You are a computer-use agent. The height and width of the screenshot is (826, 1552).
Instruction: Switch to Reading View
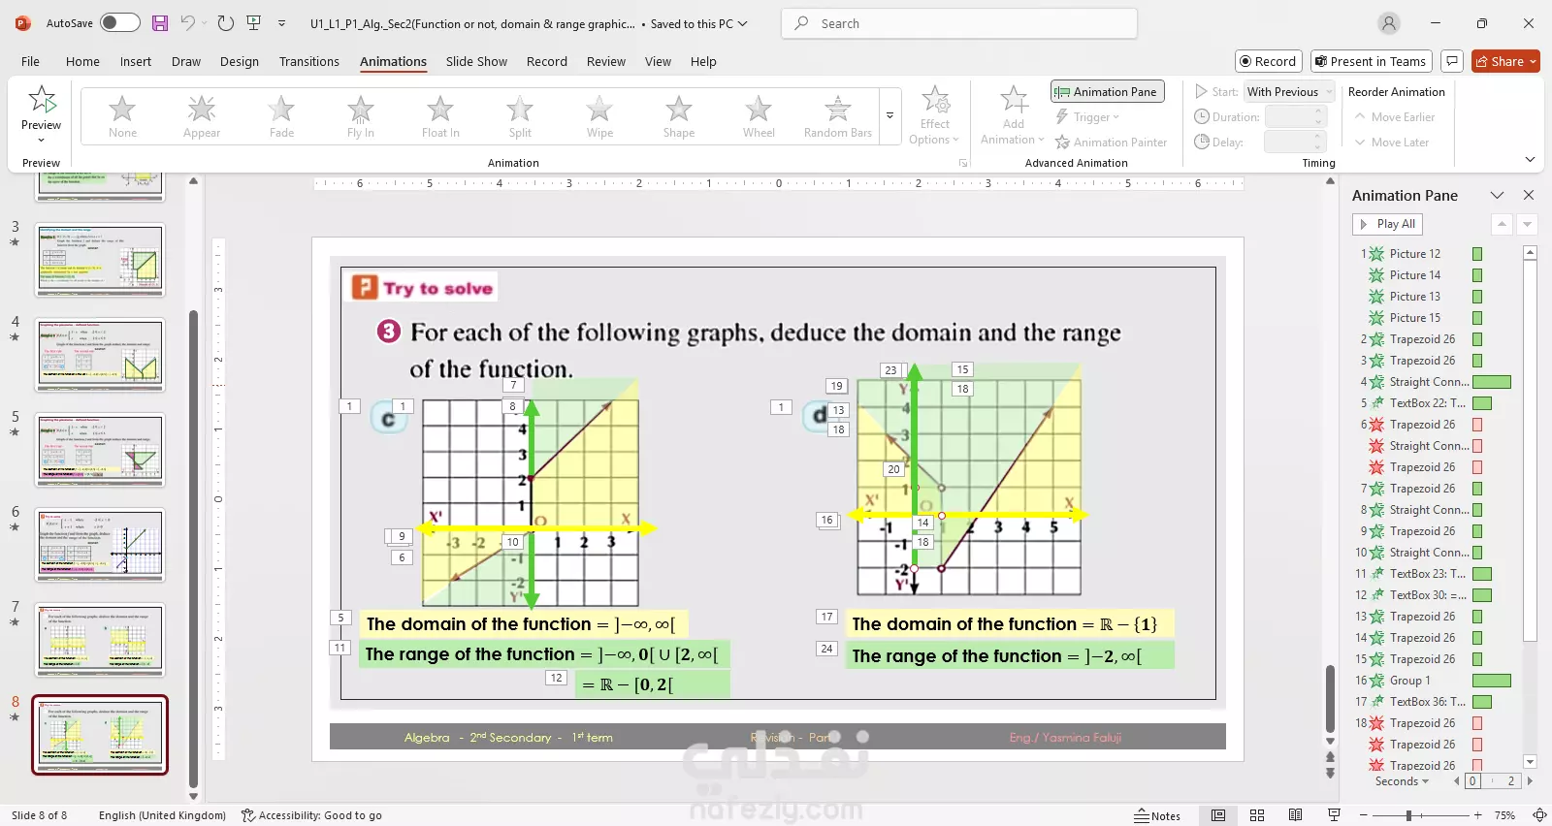pos(1295,815)
